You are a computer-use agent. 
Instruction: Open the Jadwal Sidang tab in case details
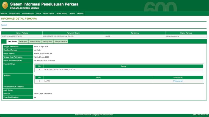click(x=35, y=41)
